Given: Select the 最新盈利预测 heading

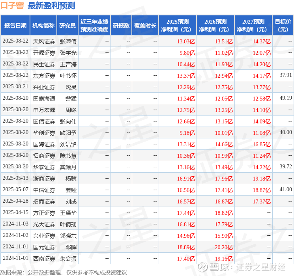Looking at the screenshot, I should point(51,6).
